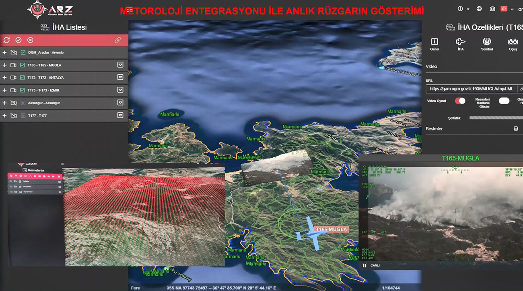
Task: Enable the Aksungur checkbox
Action: click(x=23, y=103)
